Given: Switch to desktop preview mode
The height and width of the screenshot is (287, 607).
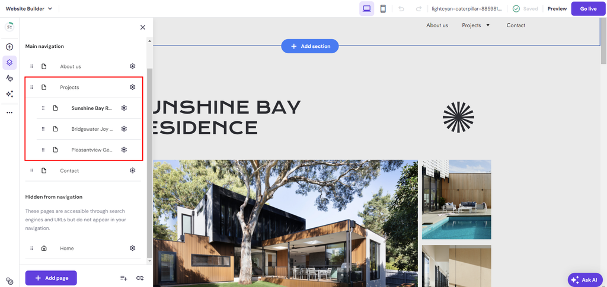Looking at the screenshot, I should (366, 9).
